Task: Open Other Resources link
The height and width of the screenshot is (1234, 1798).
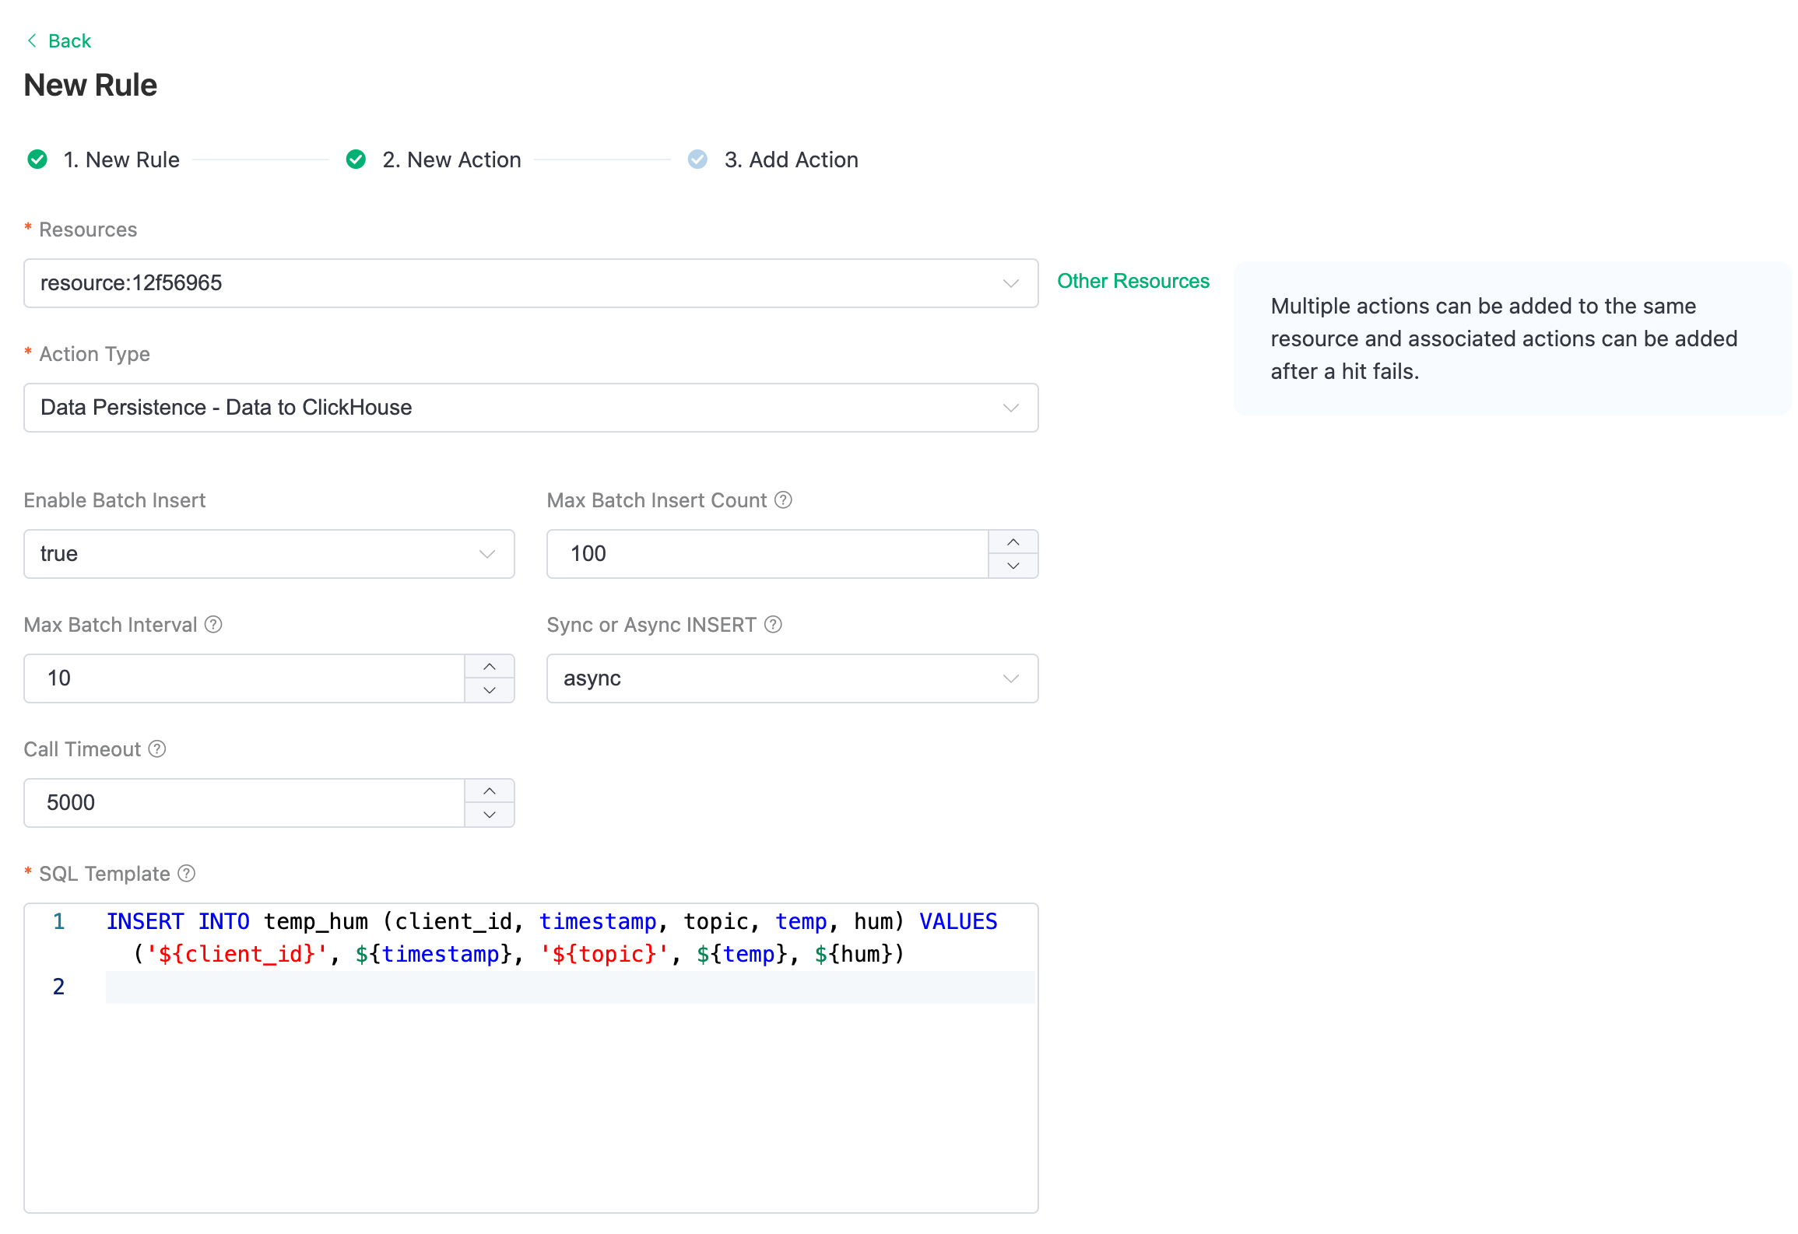Action: [x=1134, y=282]
